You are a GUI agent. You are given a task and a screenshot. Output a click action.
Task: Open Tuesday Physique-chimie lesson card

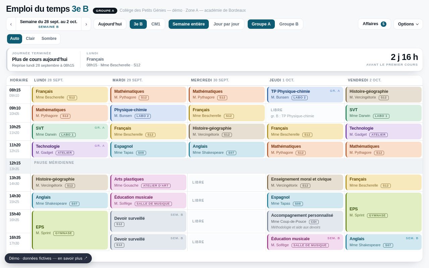click(148, 113)
